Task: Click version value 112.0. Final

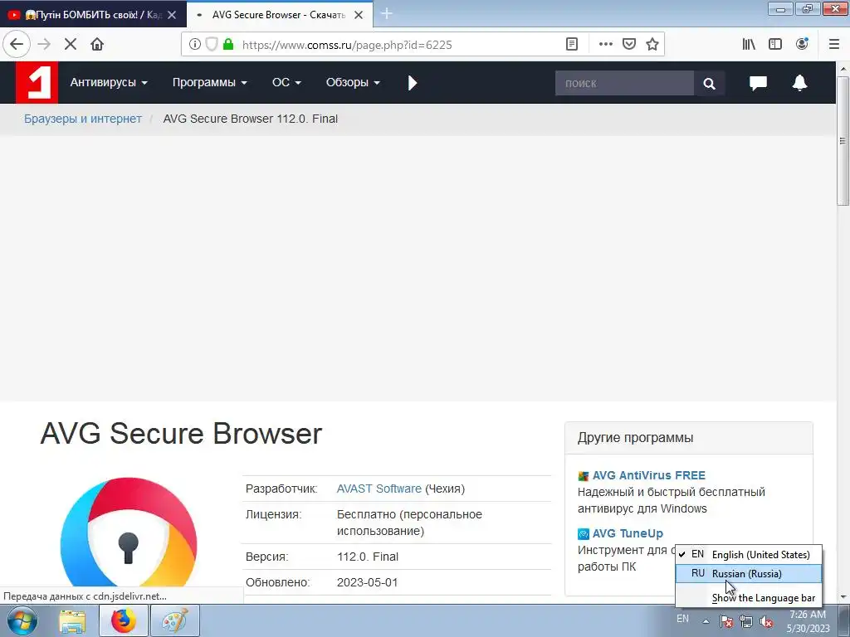Action: click(368, 557)
